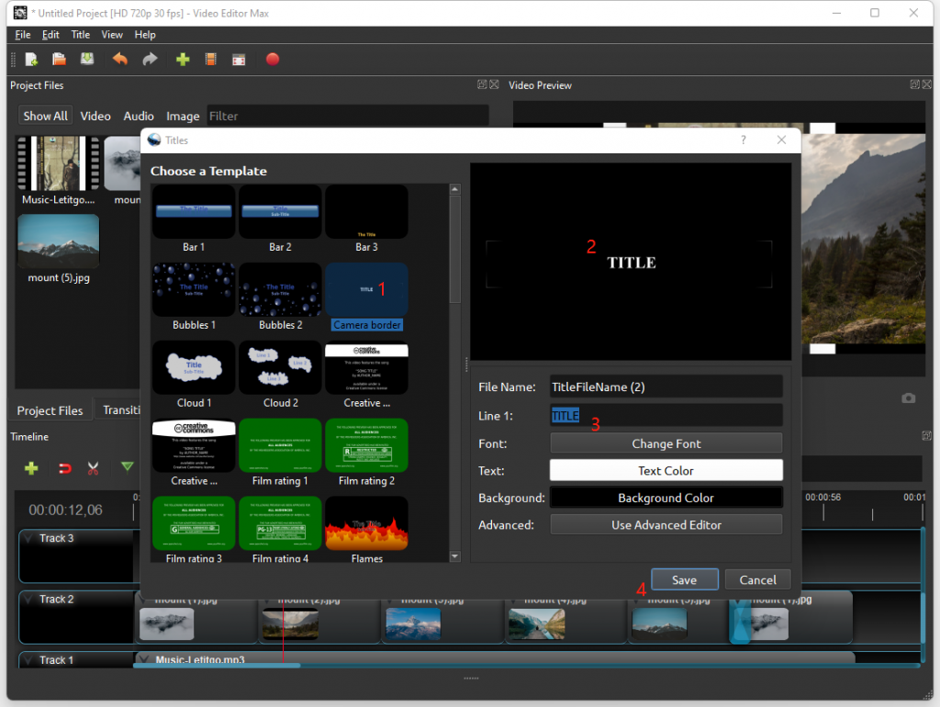The height and width of the screenshot is (707, 940).
Task: Filter project files by Video
Action: click(x=95, y=116)
